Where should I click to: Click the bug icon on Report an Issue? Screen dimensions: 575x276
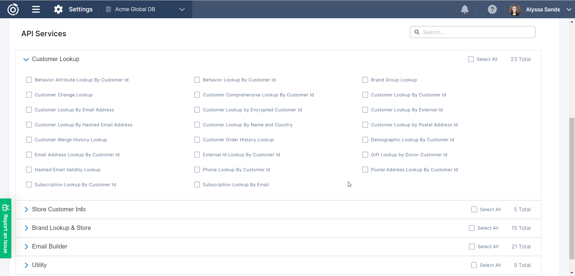click(x=6, y=207)
